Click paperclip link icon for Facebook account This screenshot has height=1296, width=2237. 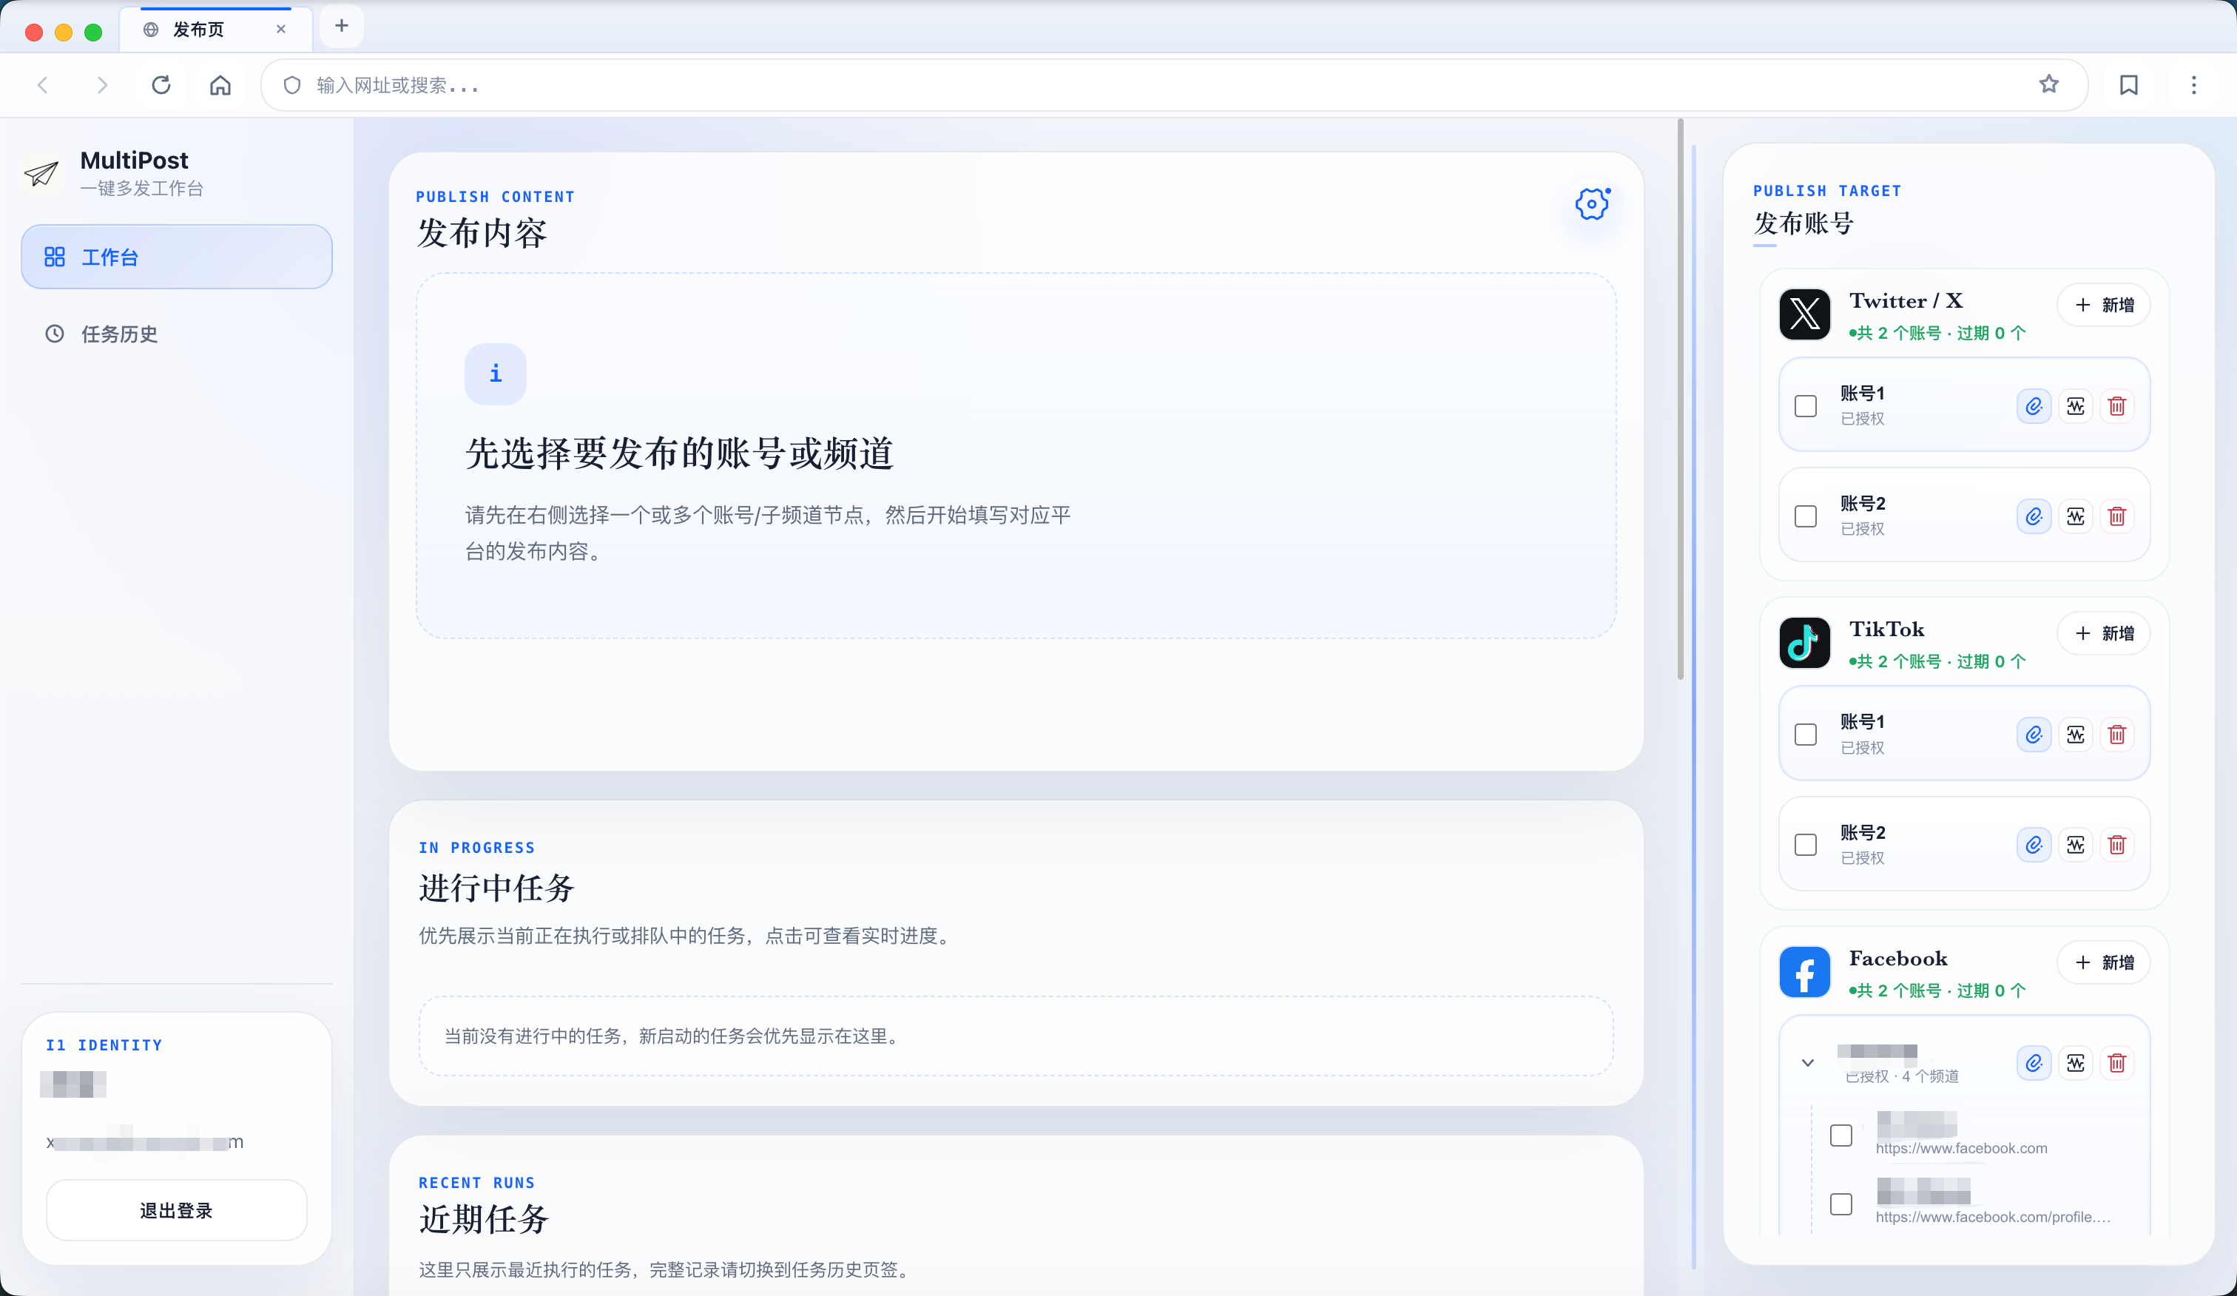pyautogui.click(x=2033, y=1064)
